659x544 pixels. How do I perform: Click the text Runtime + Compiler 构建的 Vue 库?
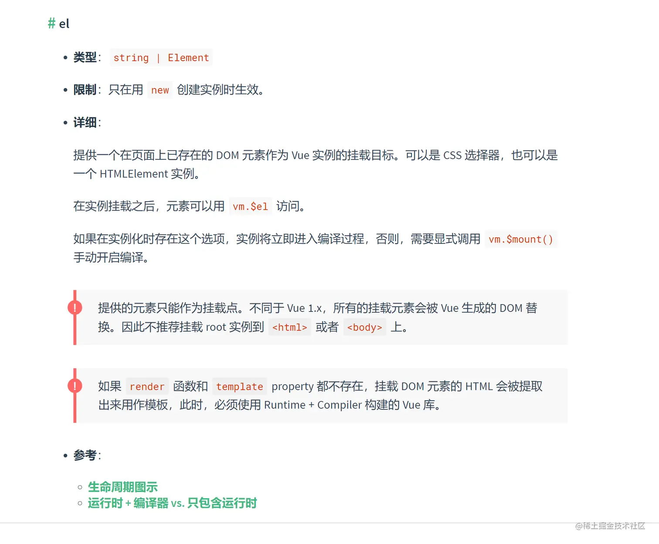tap(349, 405)
